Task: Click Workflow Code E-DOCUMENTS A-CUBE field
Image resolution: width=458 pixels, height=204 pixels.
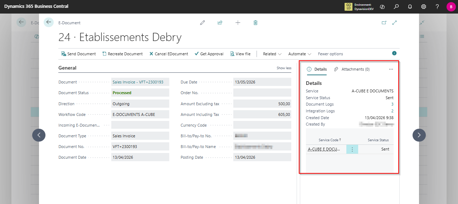Action: click(140, 114)
